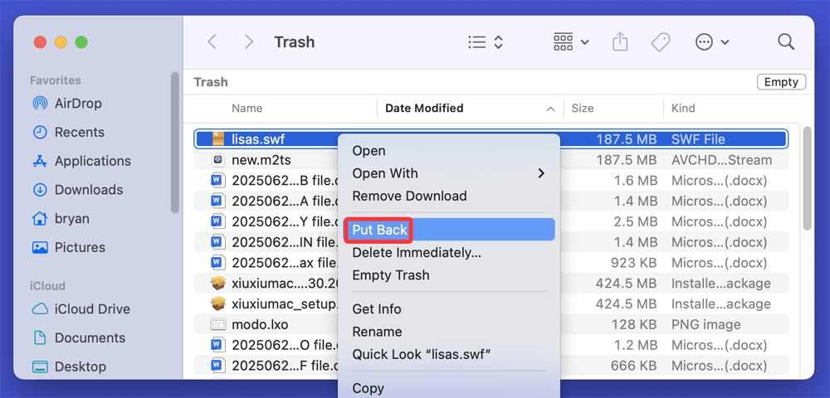Sort by the Size column
The height and width of the screenshot is (398, 830).
(x=583, y=109)
